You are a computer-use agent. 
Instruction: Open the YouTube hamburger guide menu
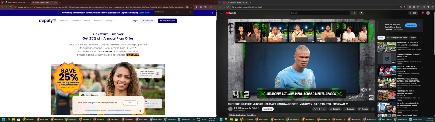(222, 13)
